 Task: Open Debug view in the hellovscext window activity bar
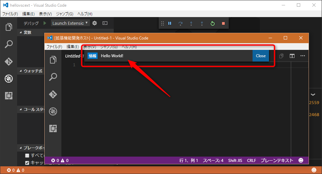pyautogui.click(x=9, y=79)
